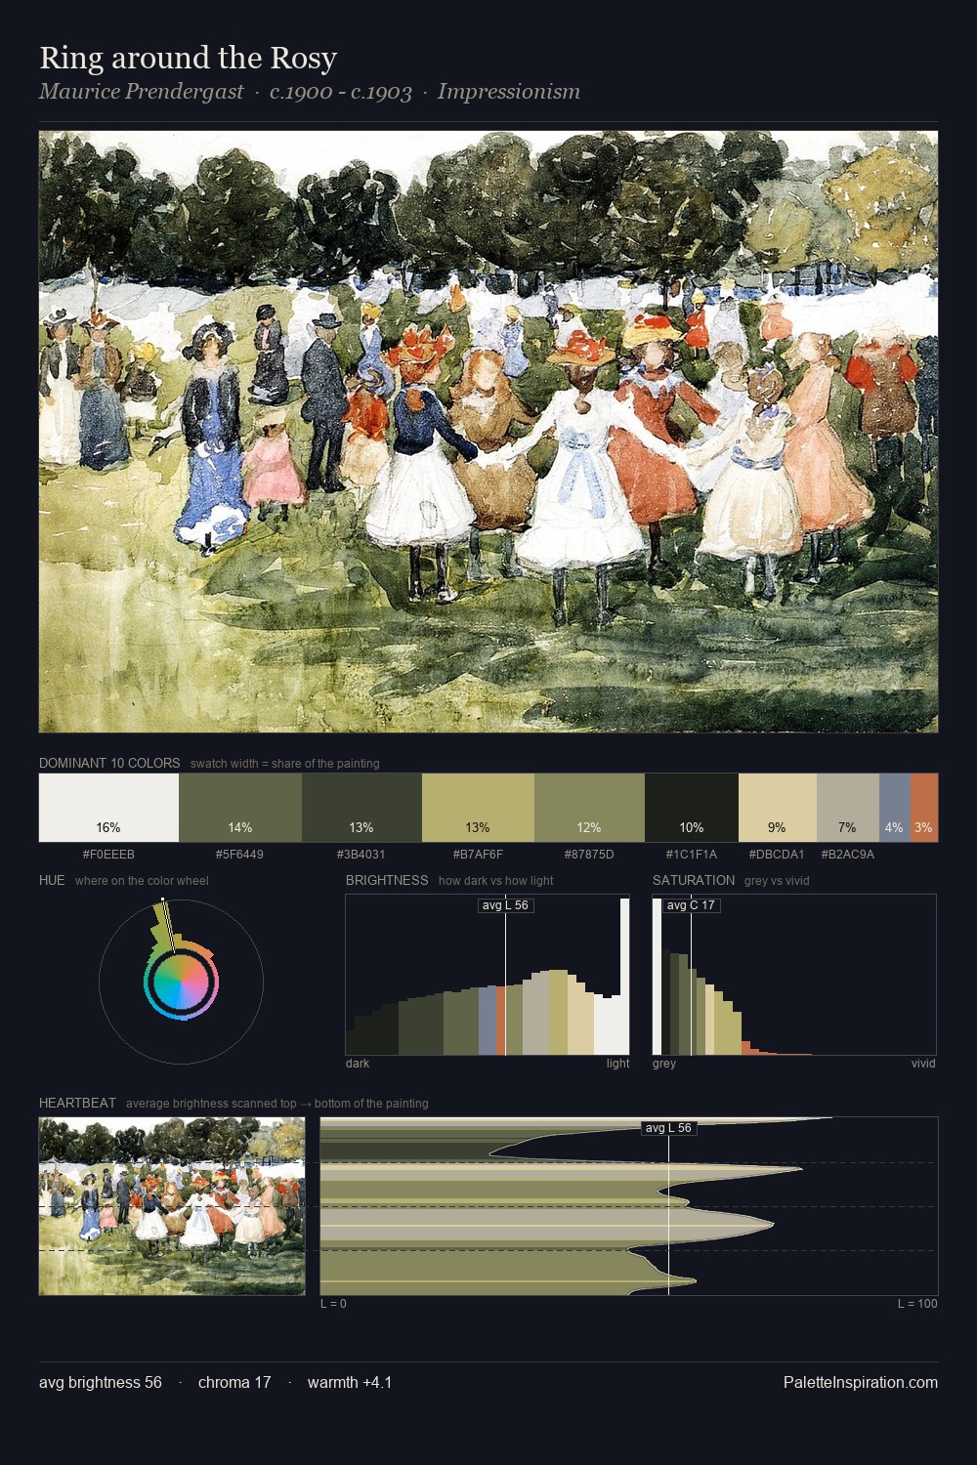
Task: Click the date text "c.1900 - c.1903"
Action: click(341, 92)
